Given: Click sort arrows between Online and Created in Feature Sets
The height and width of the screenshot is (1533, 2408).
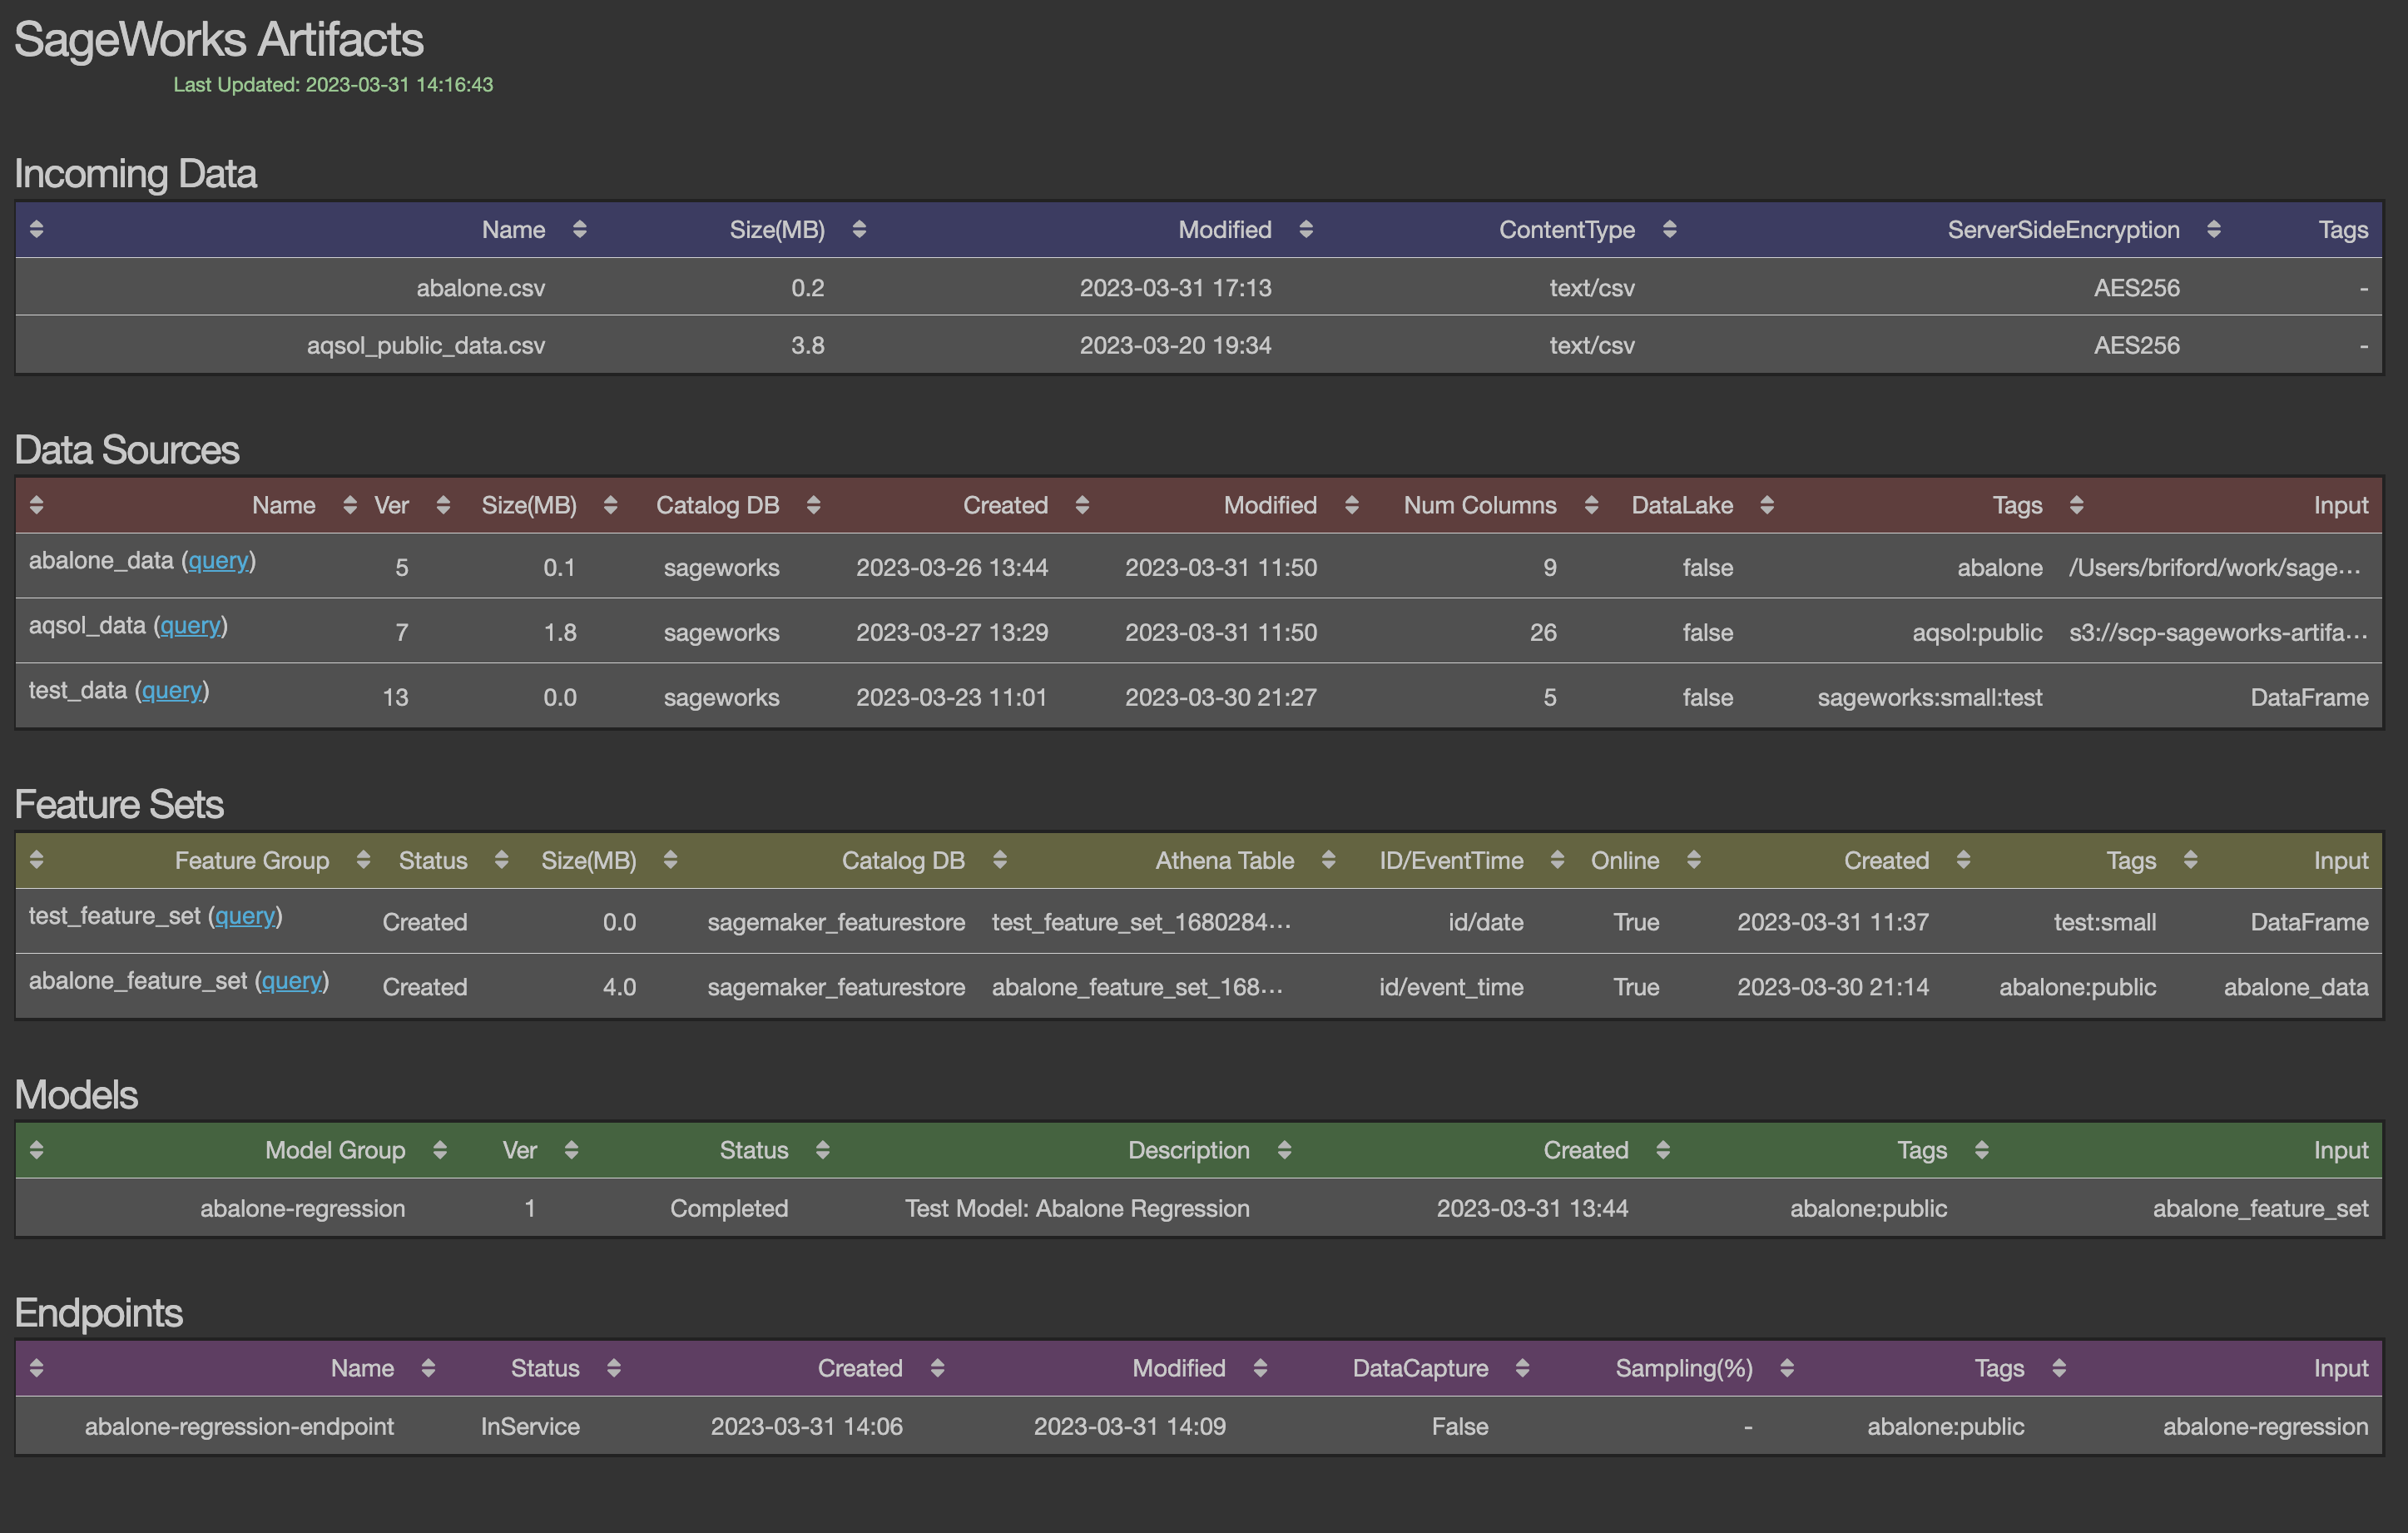Looking at the screenshot, I should (x=1693, y=860).
